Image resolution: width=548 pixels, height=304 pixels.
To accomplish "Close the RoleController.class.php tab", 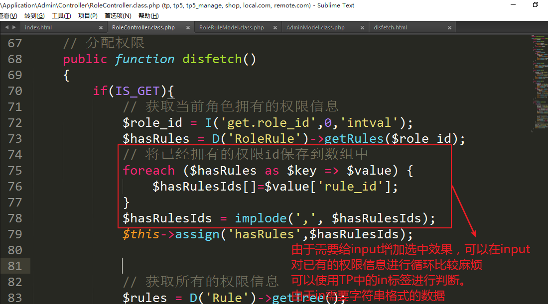I will (188, 28).
